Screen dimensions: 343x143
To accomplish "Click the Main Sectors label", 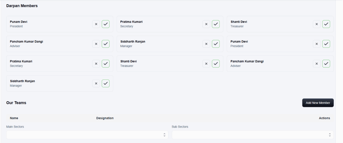I will pyautogui.click(x=15, y=127).
